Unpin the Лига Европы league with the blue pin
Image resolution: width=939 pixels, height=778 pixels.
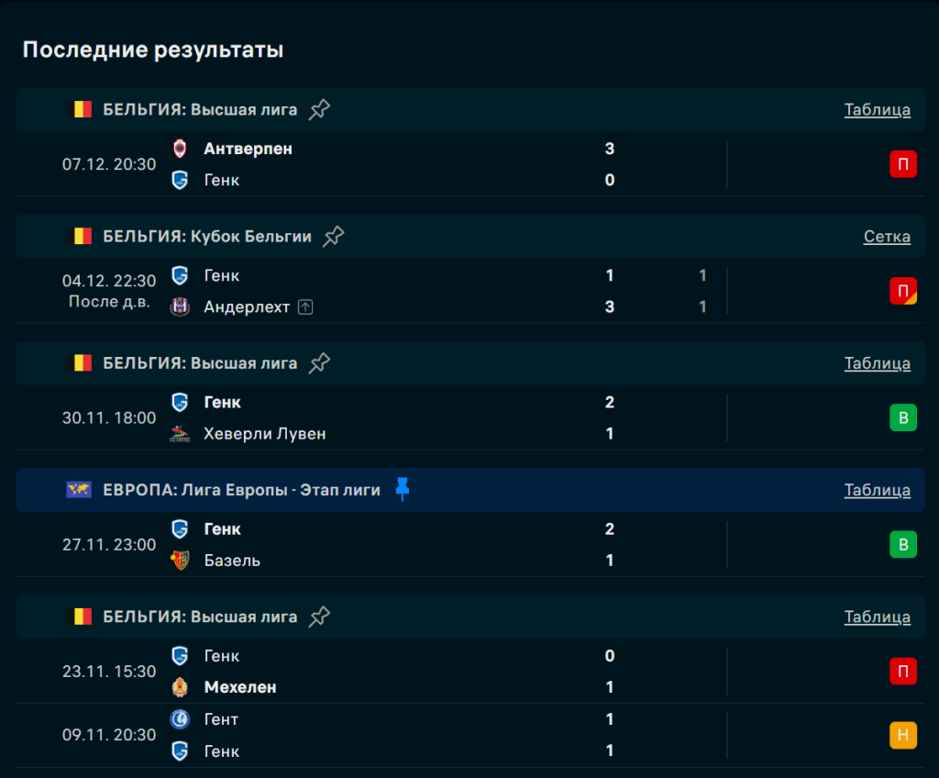(x=402, y=490)
